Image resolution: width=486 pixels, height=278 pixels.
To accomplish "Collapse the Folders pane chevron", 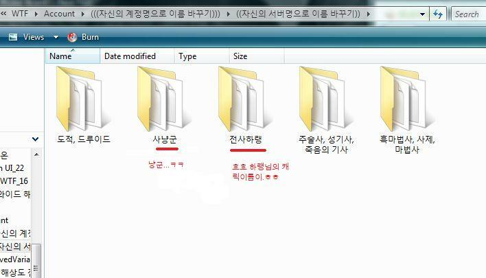I will 36,139.
